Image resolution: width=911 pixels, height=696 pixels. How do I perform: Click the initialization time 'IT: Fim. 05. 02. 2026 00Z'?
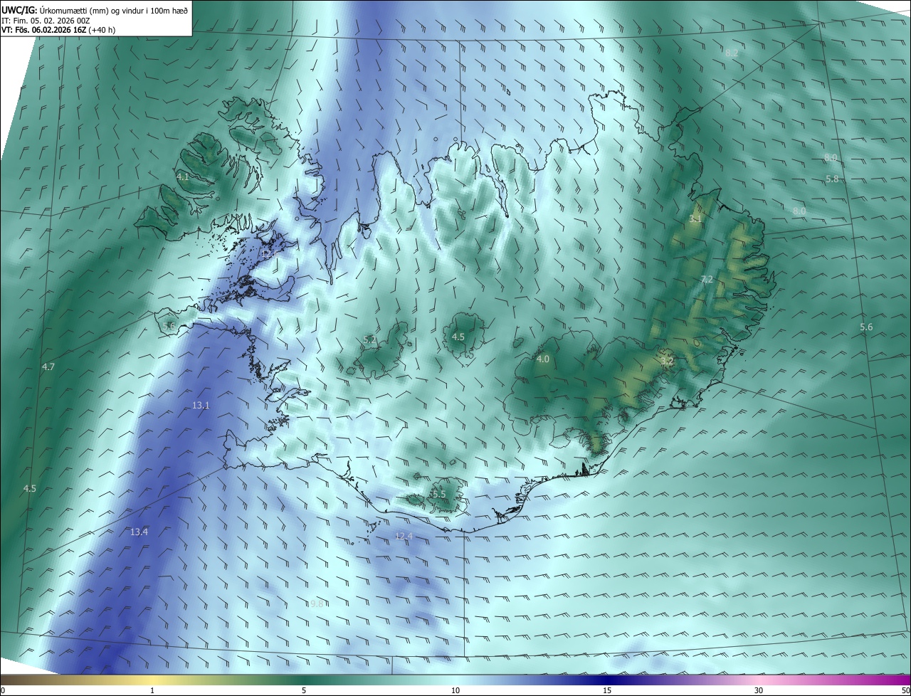46,21
